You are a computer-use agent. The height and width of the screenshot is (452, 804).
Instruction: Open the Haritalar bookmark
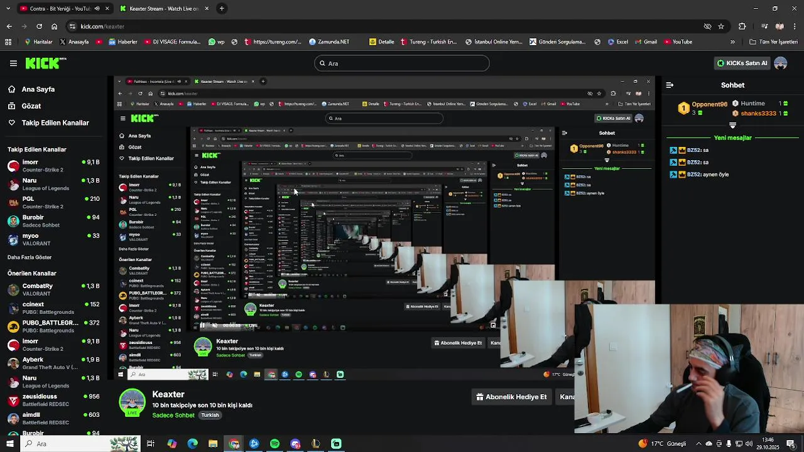(x=38, y=42)
